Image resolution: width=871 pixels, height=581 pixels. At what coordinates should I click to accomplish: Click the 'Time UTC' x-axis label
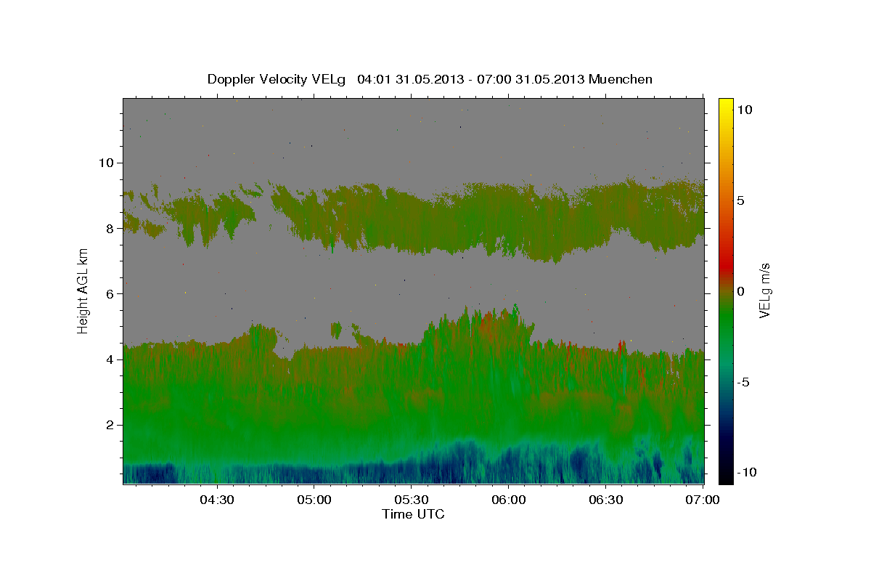413,514
